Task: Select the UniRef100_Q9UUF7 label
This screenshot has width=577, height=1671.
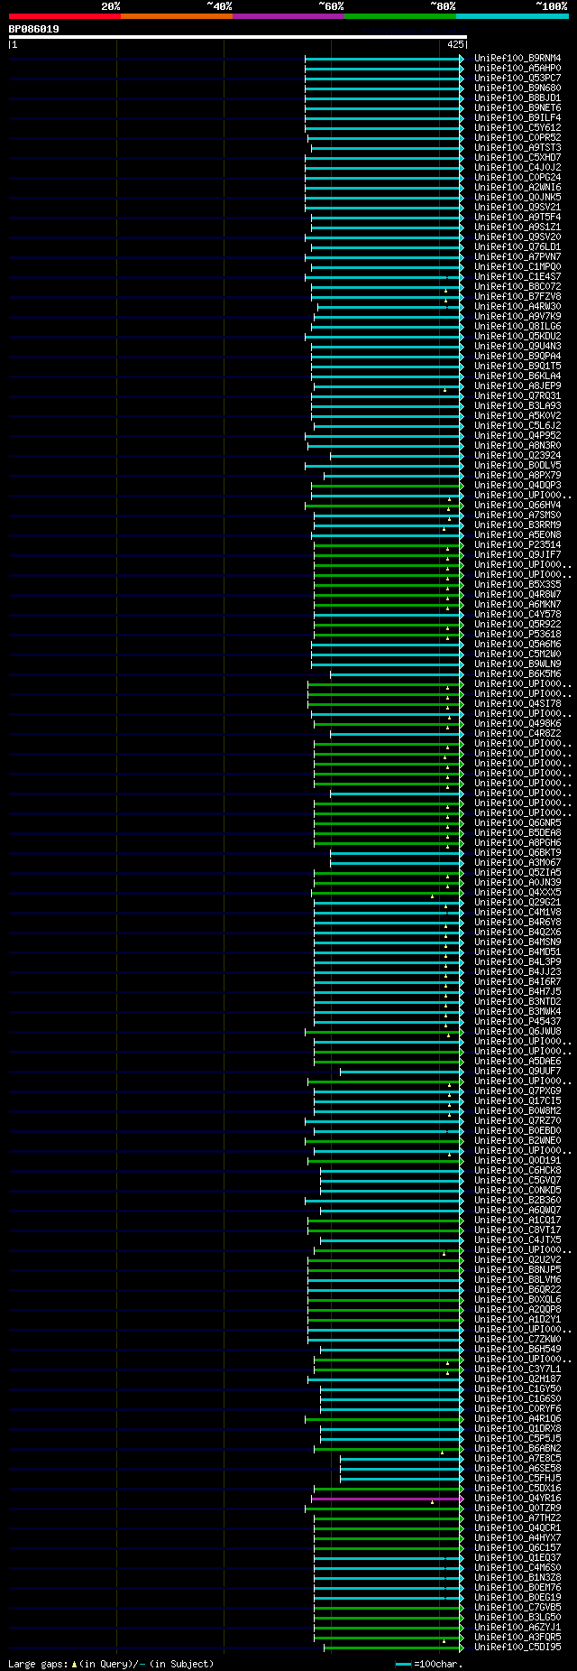Action: coord(517,1071)
